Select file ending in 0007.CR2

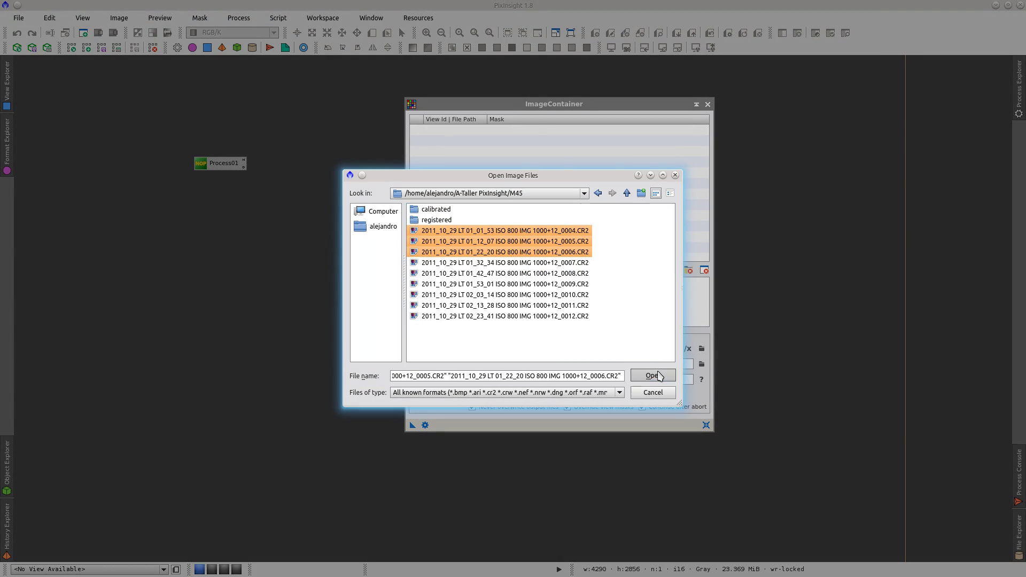coord(500,263)
